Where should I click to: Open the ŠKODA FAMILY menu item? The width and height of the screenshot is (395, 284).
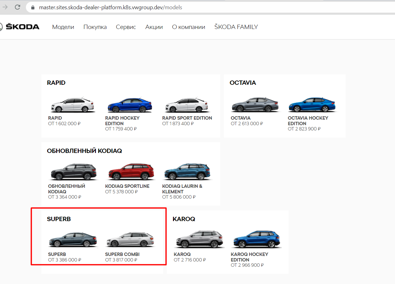[x=236, y=27]
